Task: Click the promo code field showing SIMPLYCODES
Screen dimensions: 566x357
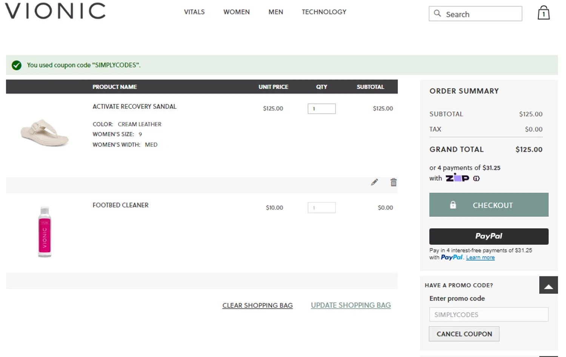Action: (489, 314)
